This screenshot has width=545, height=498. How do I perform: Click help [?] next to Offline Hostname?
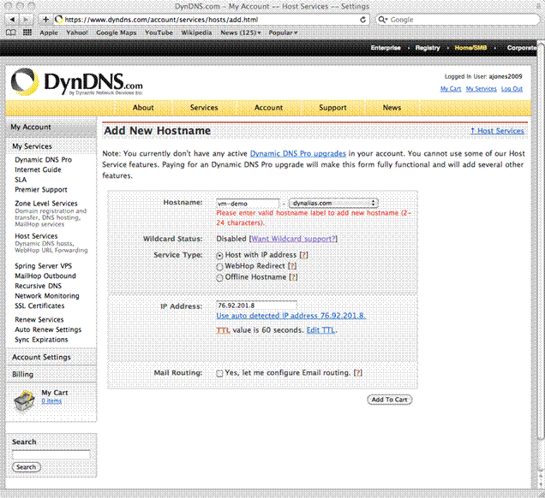click(293, 277)
